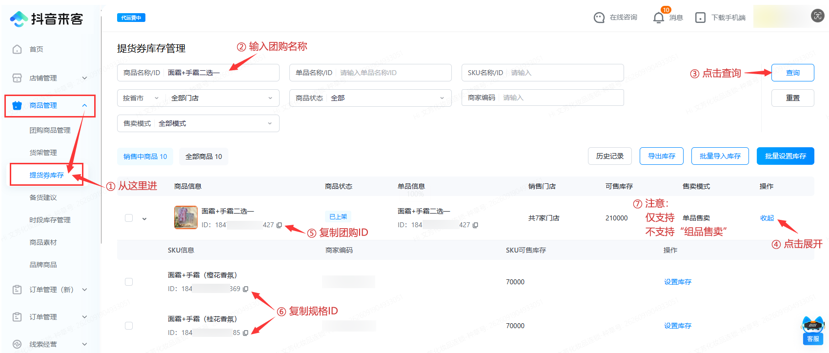Tick the 桂花香氛 SKU checkbox

click(129, 326)
